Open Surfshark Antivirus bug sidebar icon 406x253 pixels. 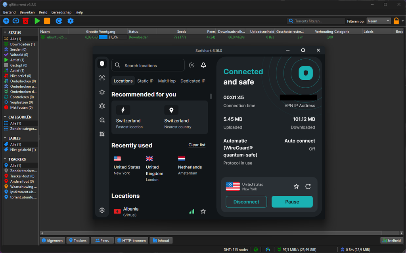[102, 106]
